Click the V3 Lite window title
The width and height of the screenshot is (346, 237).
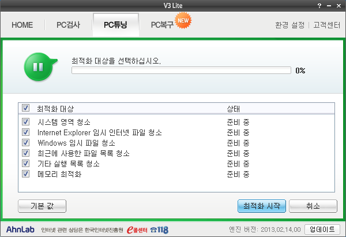click(x=173, y=6)
